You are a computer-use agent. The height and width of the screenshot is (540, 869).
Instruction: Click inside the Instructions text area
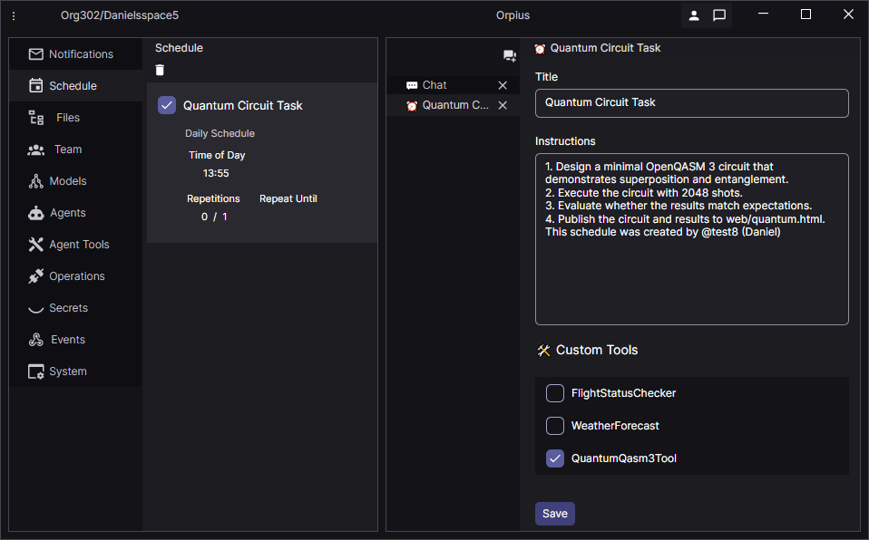pos(691,272)
